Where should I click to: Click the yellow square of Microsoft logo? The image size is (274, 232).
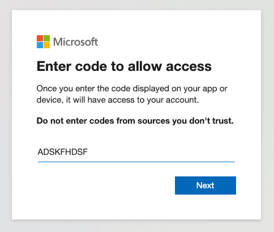coord(47,45)
